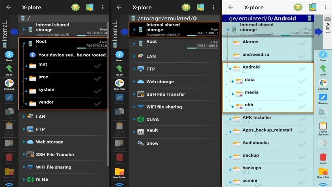Mark the obb folder checkmark
The width and height of the screenshot is (332, 187).
coord(302,106)
